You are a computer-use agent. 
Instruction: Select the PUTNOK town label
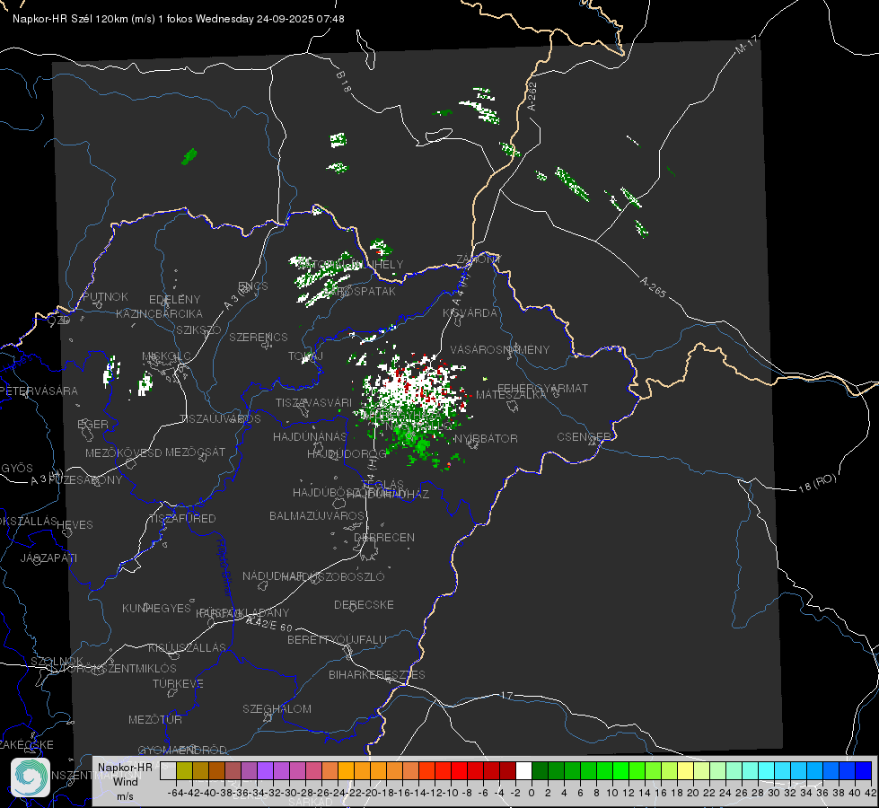105,296
